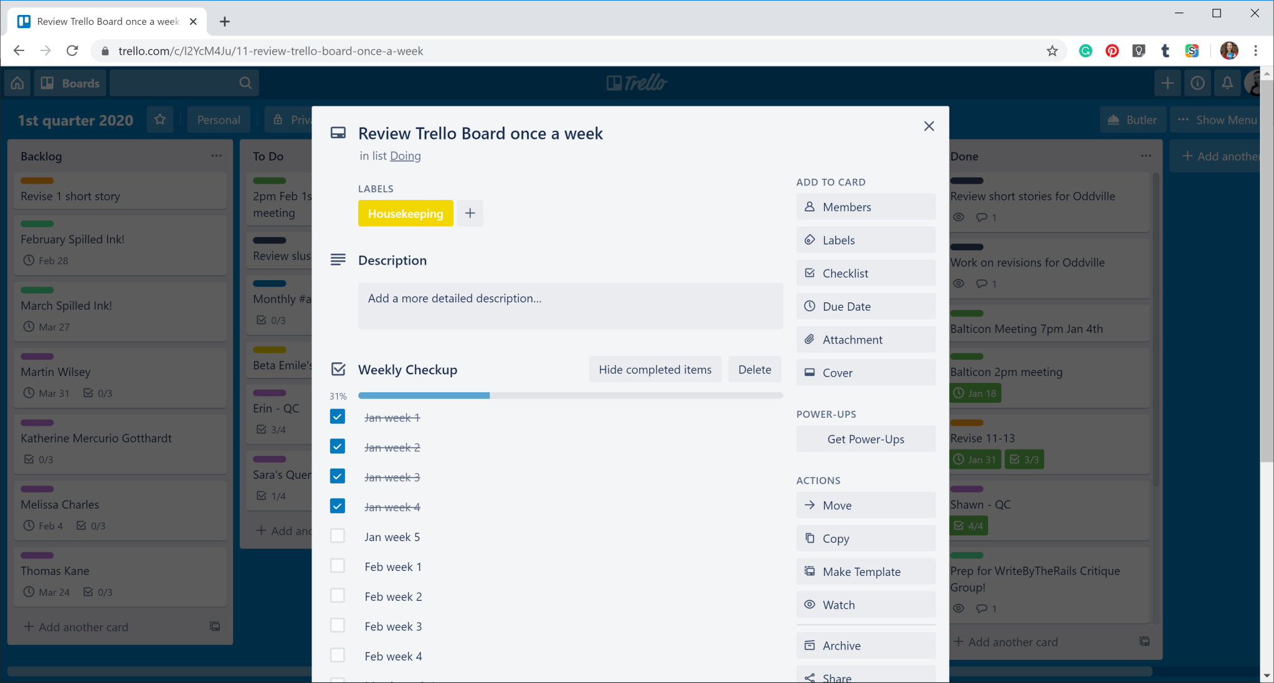Show Menu for the board
This screenshot has width=1274, height=683.
(x=1217, y=119)
